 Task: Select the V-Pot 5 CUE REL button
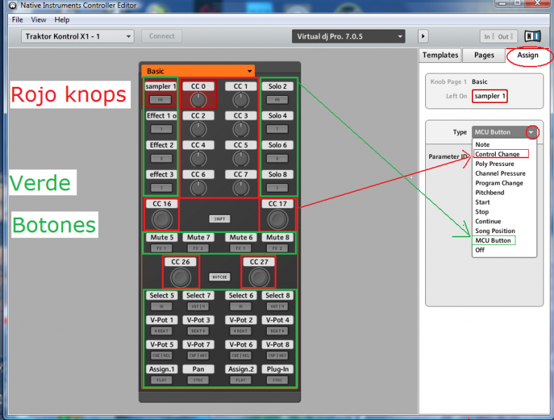[x=162, y=356]
